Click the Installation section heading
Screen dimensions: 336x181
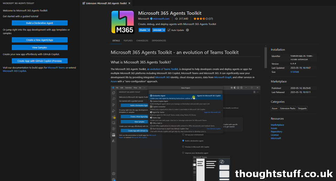[x=278, y=50]
